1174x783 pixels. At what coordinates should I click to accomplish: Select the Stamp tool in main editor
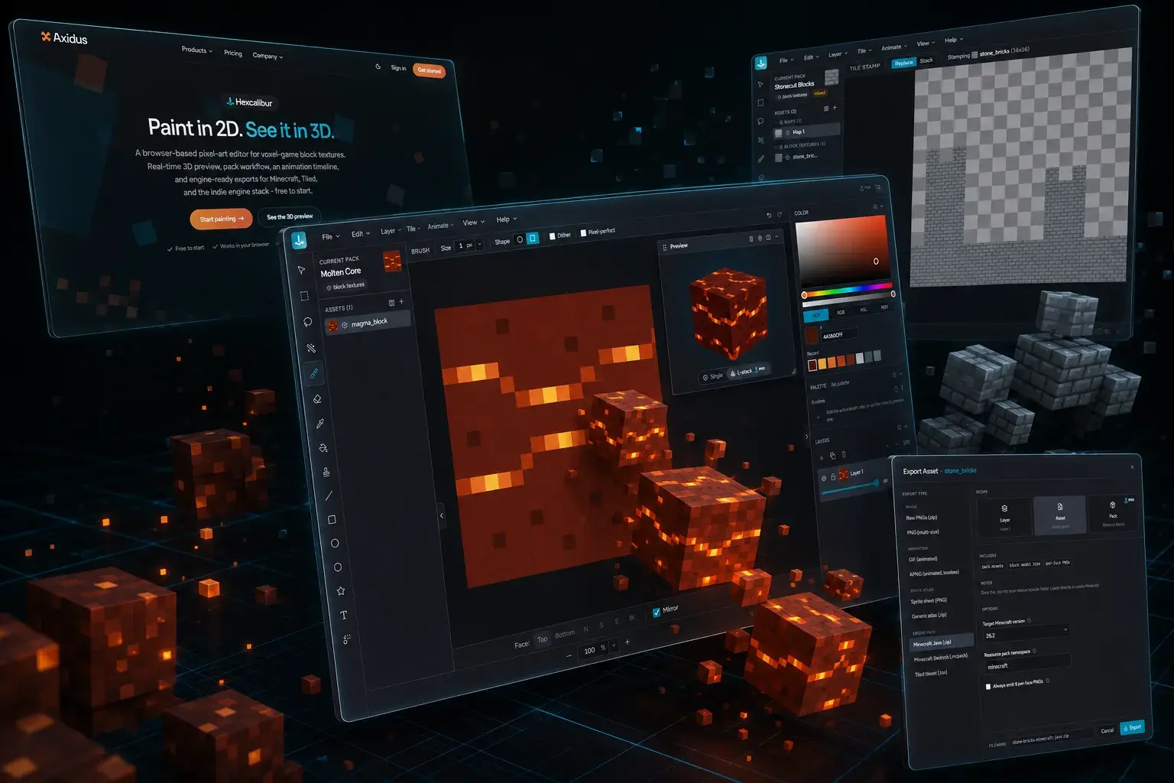tap(326, 472)
